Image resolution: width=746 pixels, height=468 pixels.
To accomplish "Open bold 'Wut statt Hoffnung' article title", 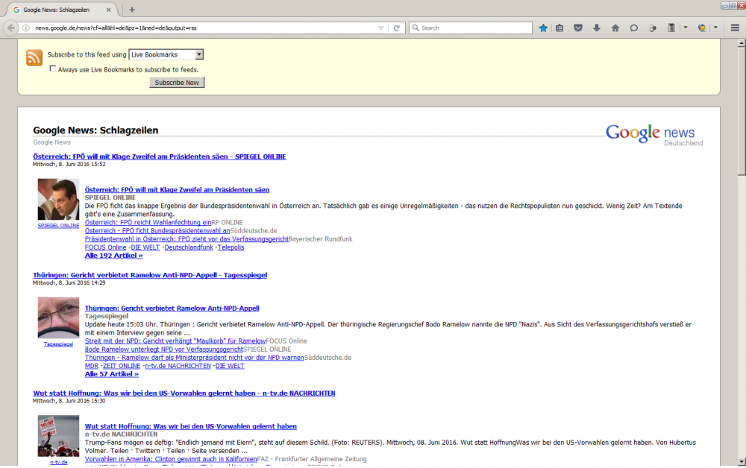I will point(191,427).
